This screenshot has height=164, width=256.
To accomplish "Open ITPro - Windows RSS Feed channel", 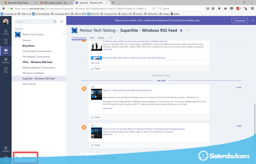I will (37, 62).
